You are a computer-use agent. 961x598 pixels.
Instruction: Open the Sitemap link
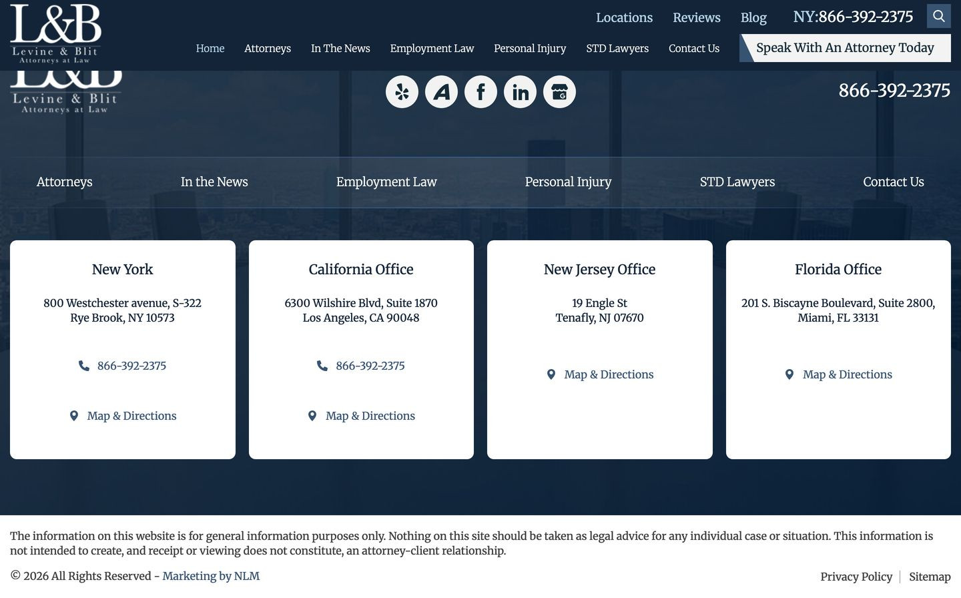tap(930, 577)
